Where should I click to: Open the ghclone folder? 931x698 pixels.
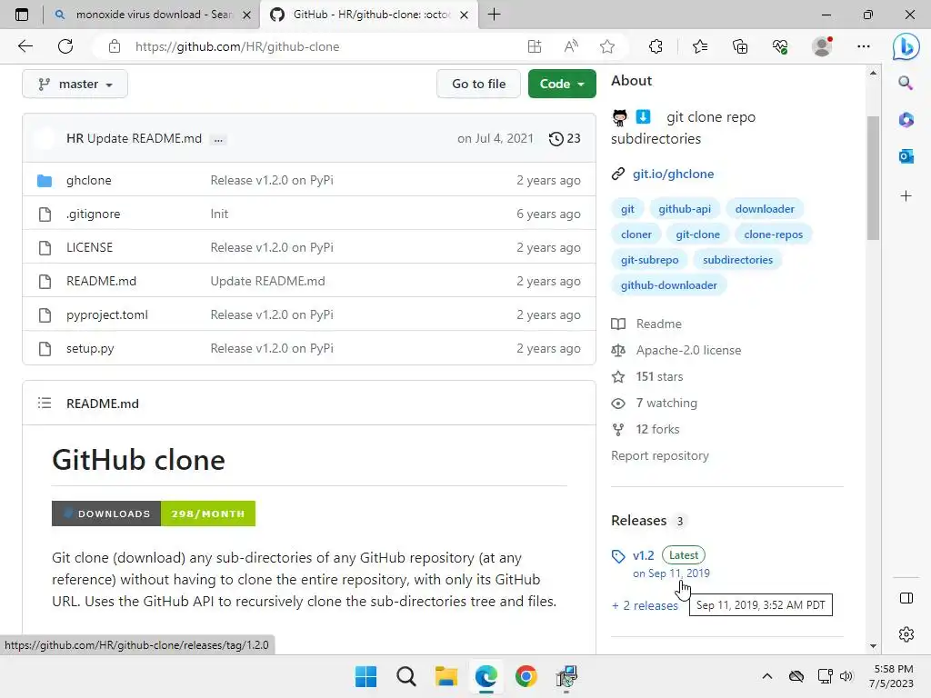pos(88,181)
